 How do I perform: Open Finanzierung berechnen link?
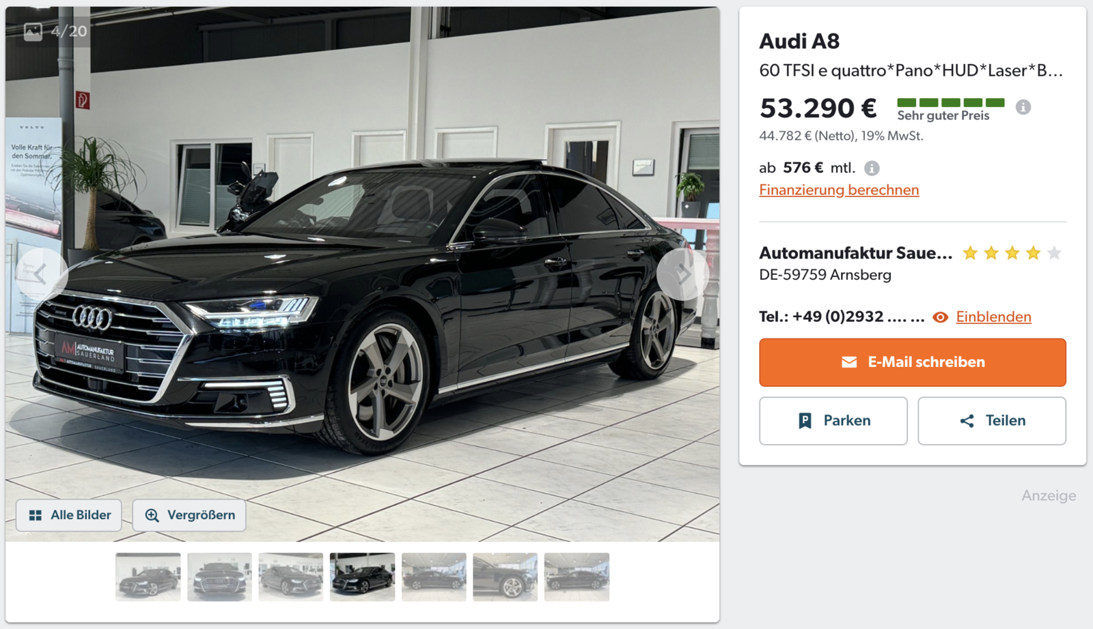click(x=839, y=190)
